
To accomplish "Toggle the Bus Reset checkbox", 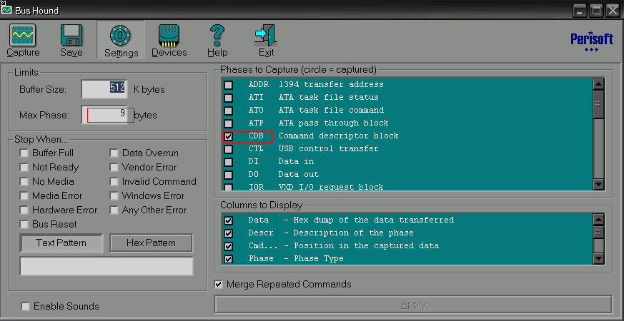I will pyautogui.click(x=24, y=225).
